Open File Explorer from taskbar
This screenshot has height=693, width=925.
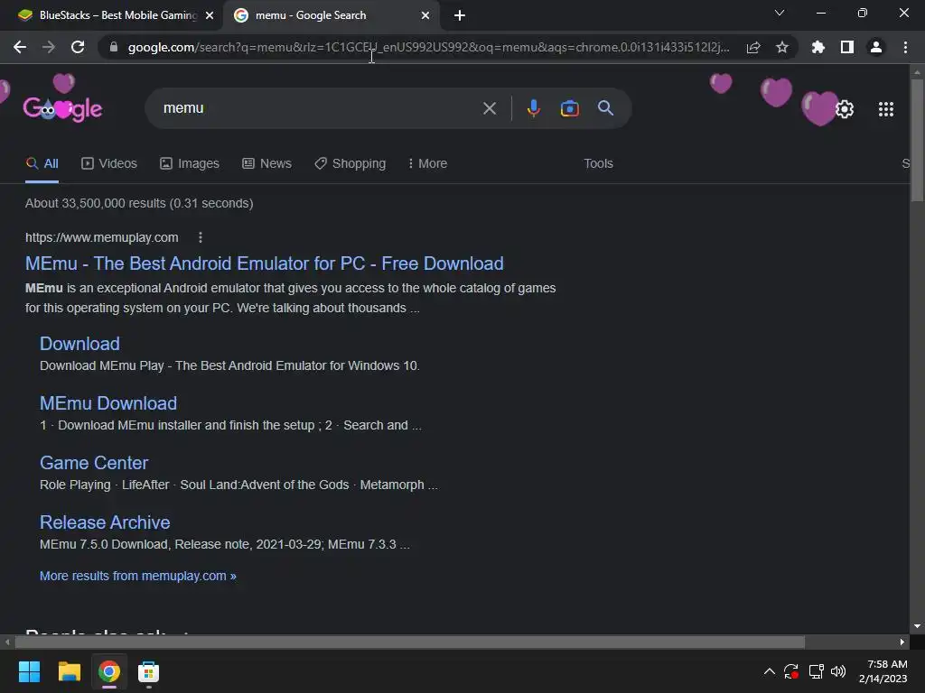click(x=69, y=671)
